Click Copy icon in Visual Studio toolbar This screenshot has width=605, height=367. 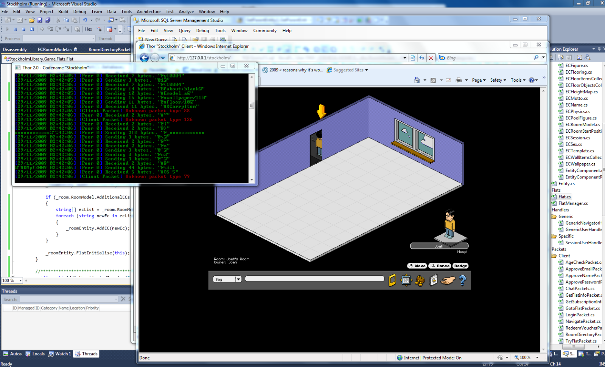(x=66, y=20)
